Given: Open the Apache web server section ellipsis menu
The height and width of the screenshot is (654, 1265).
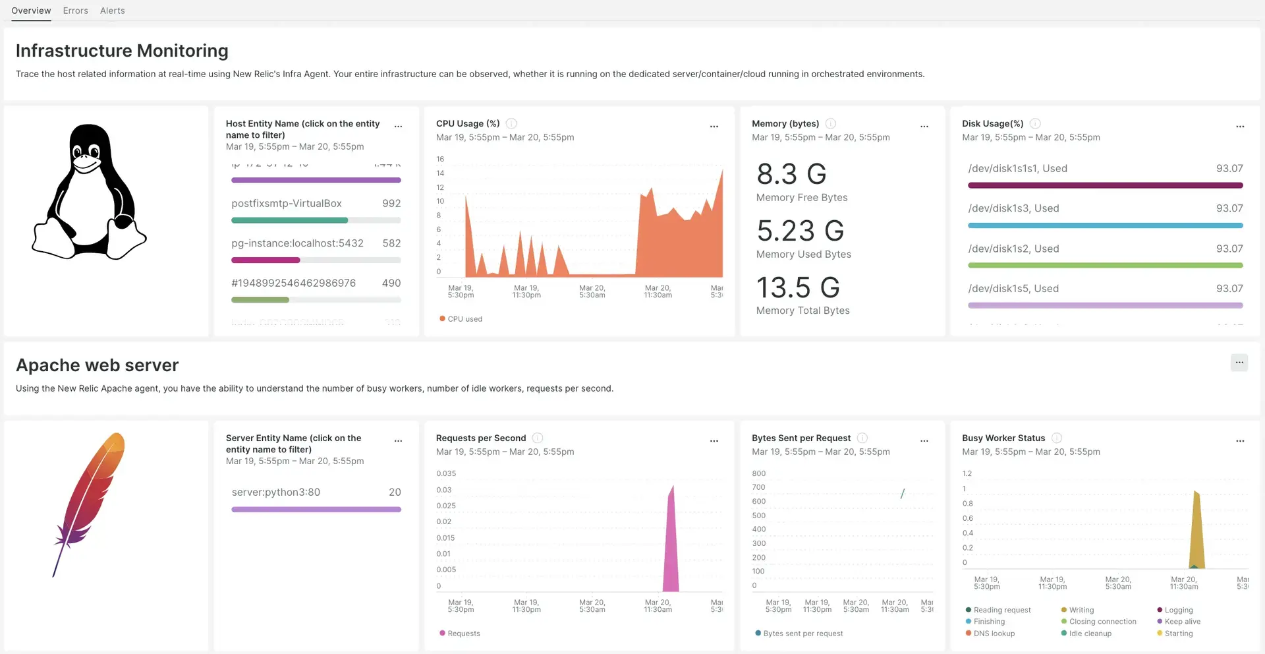Looking at the screenshot, I should pos(1239,363).
